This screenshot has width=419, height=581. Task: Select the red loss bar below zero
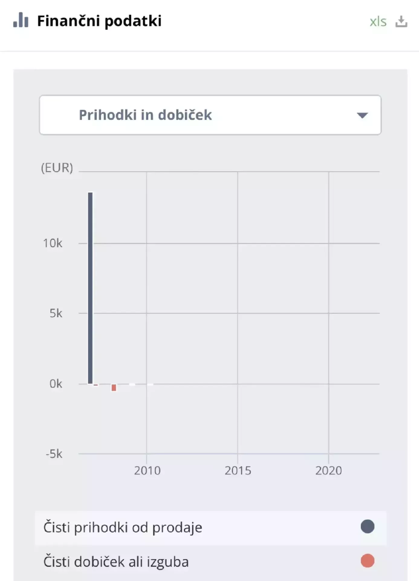click(114, 388)
